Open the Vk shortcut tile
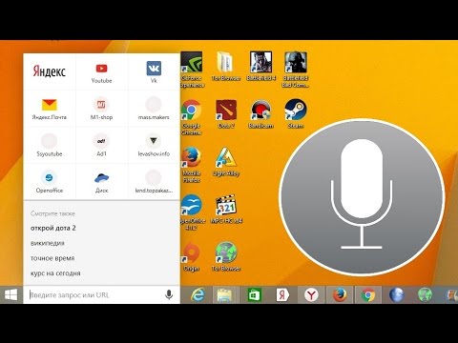 tap(154, 72)
